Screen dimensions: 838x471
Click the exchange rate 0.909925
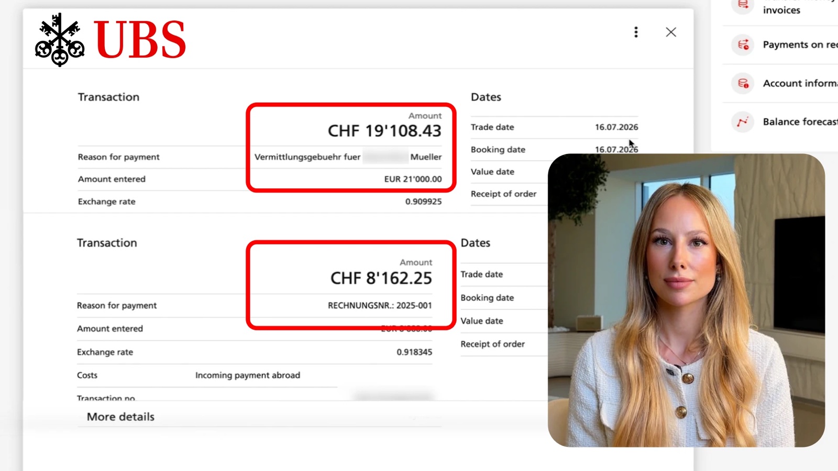pyautogui.click(x=423, y=201)
